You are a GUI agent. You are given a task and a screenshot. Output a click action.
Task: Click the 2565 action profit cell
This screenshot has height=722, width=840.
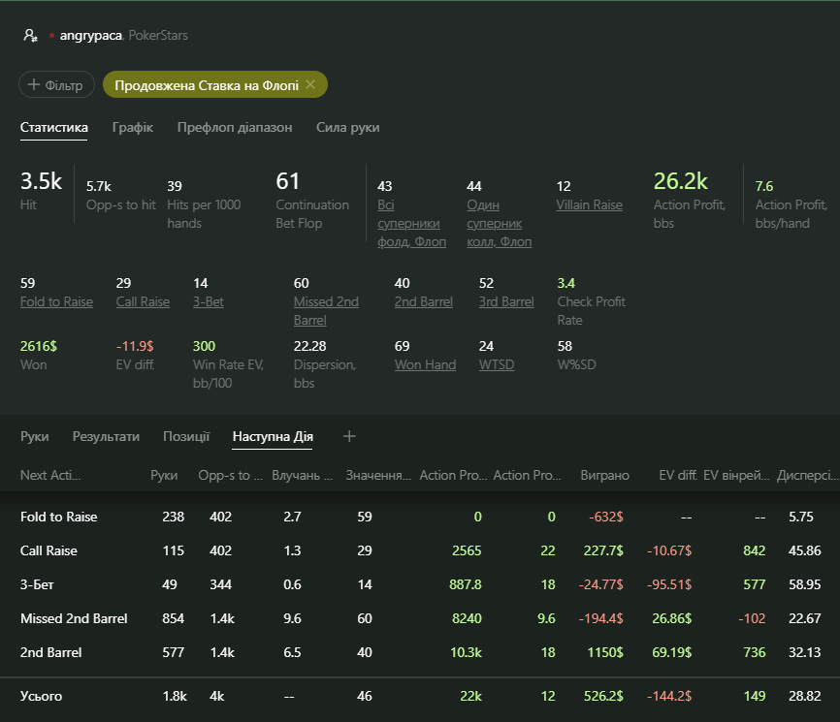[x=467, y=550]
